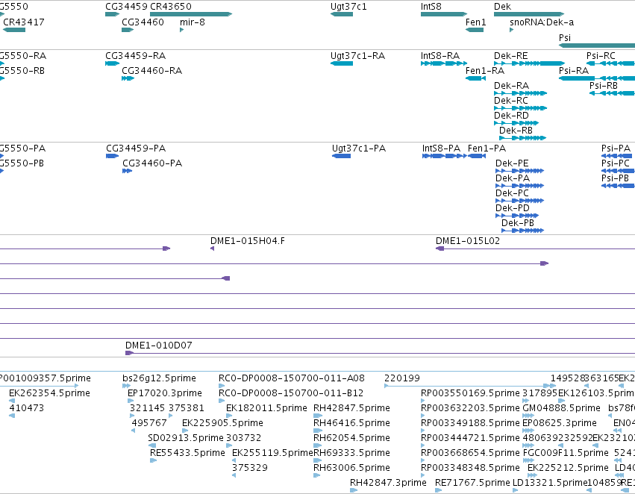This screenshot has width=635, height=494.
Task: Click the Dek-RD transcript
Action: coord(516,123)
